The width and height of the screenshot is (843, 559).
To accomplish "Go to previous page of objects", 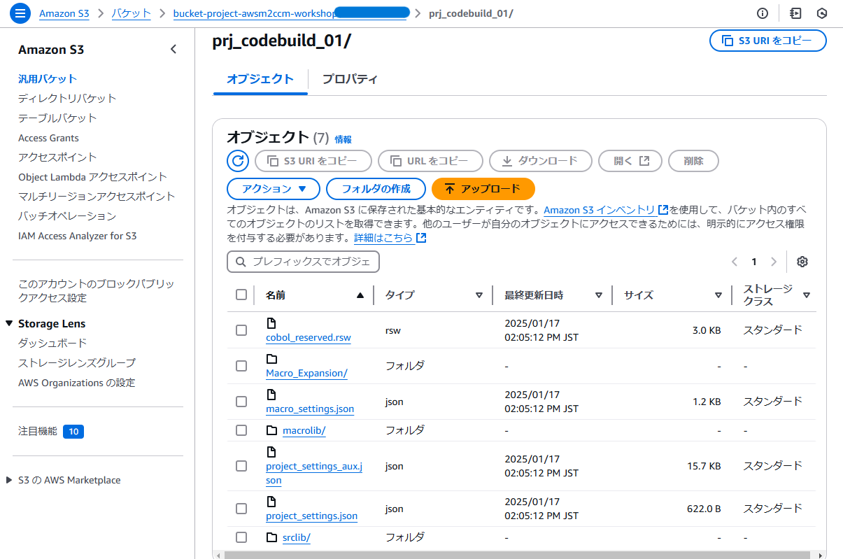I will 735,262.
